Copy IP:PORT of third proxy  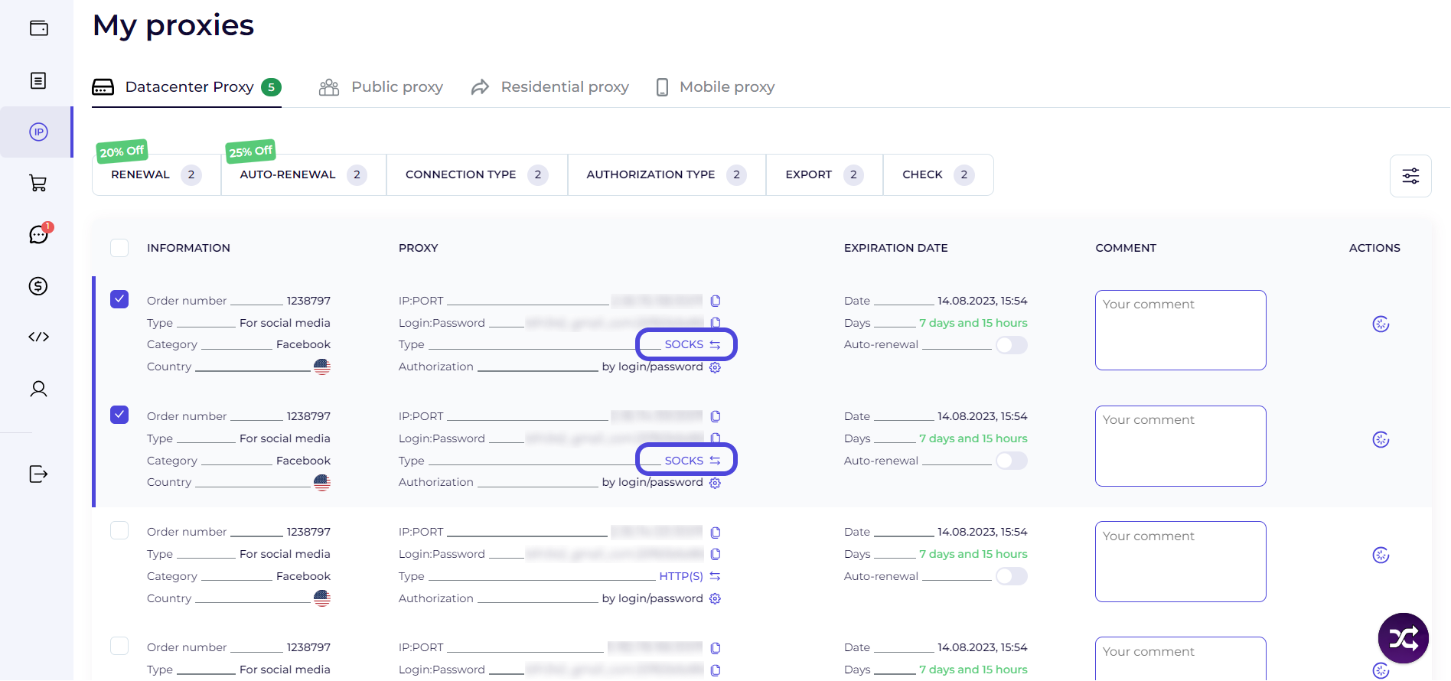[x=716, y=533]
